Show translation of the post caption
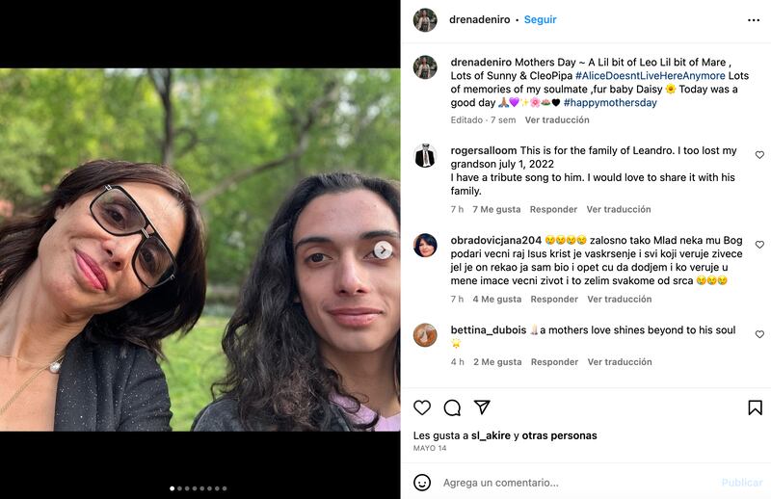The image size is (771, 499). click(557, 120)
